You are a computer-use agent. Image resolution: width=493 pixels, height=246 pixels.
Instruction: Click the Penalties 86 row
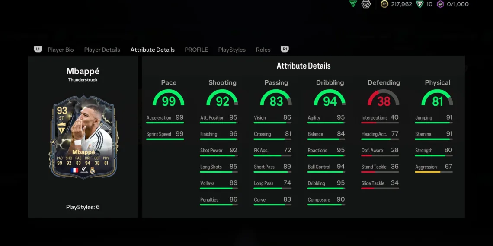(219, 201)
